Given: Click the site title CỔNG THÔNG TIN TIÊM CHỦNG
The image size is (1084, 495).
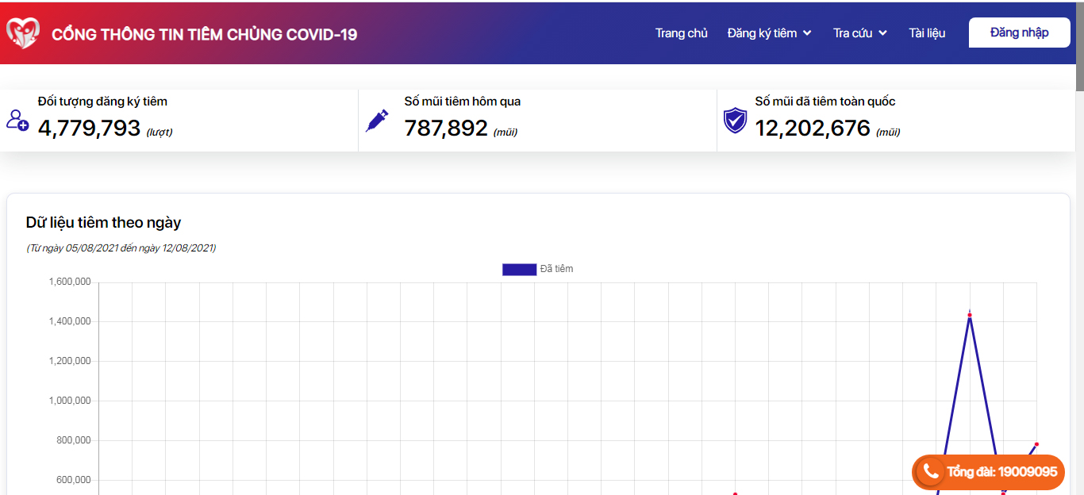Looking at the screenshot, I should [x=204, y=34].
